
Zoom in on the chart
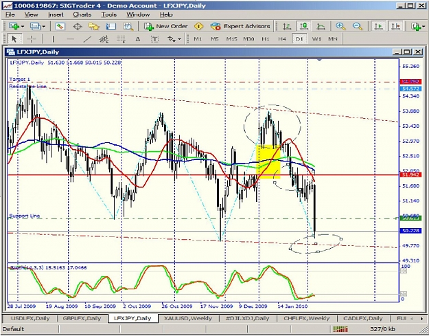(340, 26)
